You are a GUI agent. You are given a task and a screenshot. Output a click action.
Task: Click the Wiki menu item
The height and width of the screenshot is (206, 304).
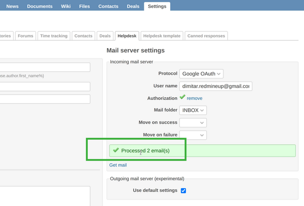(65, 6)
